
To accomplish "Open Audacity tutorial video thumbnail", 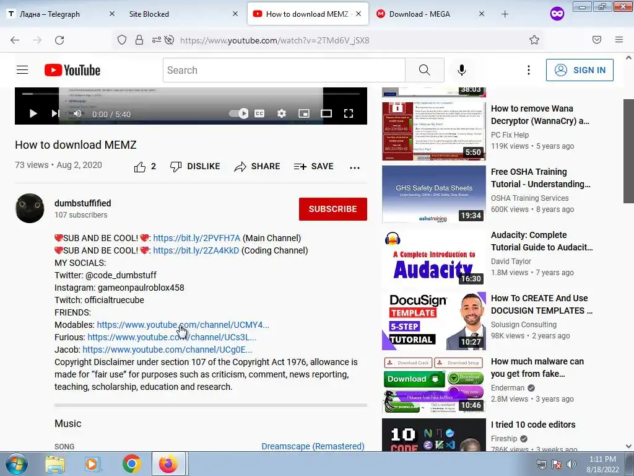I will coord(434,257).
